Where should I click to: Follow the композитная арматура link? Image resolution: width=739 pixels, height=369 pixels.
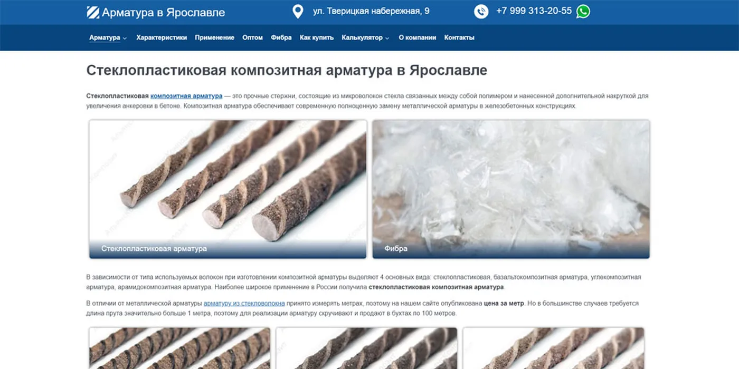click(186, 96)
